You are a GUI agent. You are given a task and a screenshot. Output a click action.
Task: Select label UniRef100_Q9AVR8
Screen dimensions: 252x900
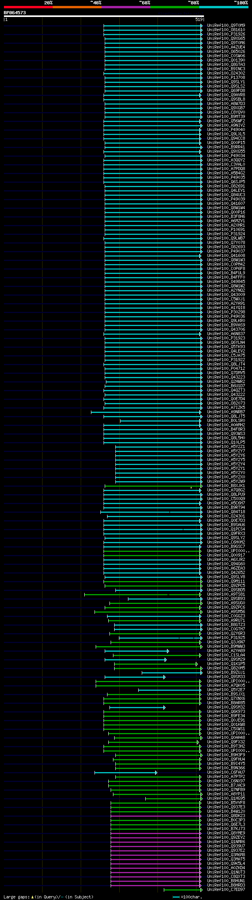coord(226,95)
